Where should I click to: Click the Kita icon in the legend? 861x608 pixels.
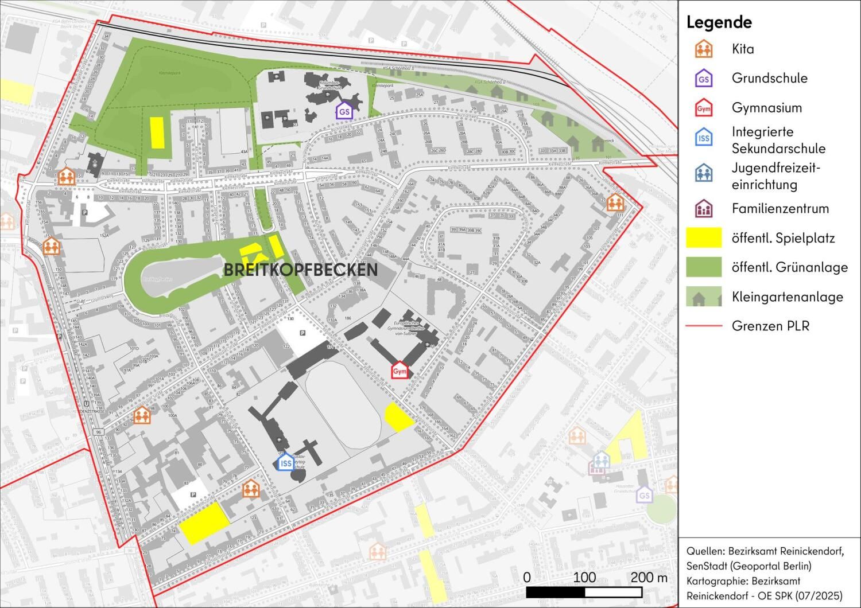point(704,49)
